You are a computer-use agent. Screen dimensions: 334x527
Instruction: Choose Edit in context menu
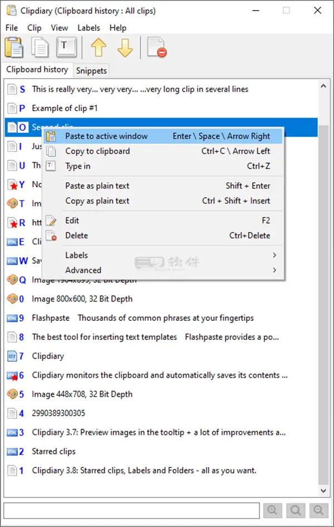point(163,221)
